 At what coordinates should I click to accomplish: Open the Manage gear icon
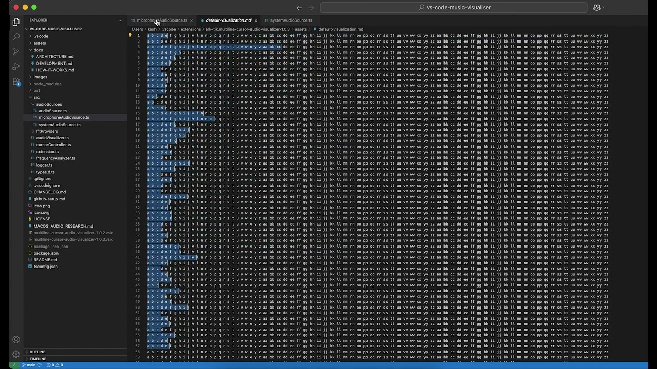point(16,354)
